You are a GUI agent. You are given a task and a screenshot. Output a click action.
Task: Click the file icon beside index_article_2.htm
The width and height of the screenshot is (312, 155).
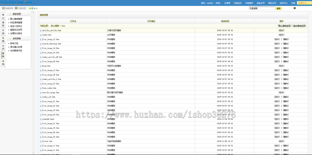coord(41,79)
